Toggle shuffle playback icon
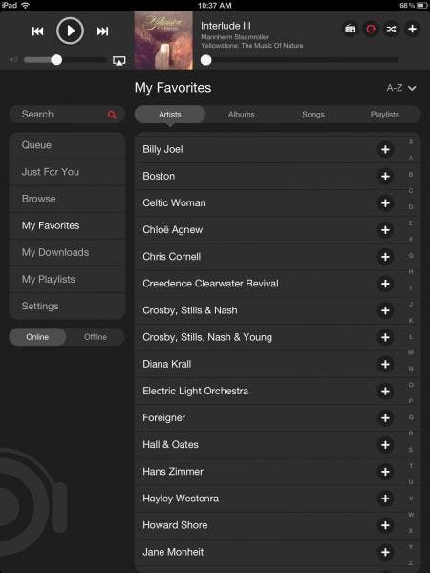The width and height of the screenshot is (430, 573). (x=391, y=29)
